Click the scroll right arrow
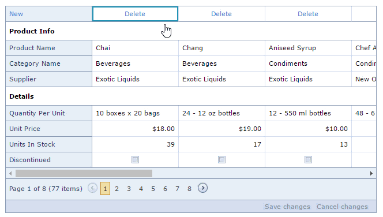 click(371, 174)
